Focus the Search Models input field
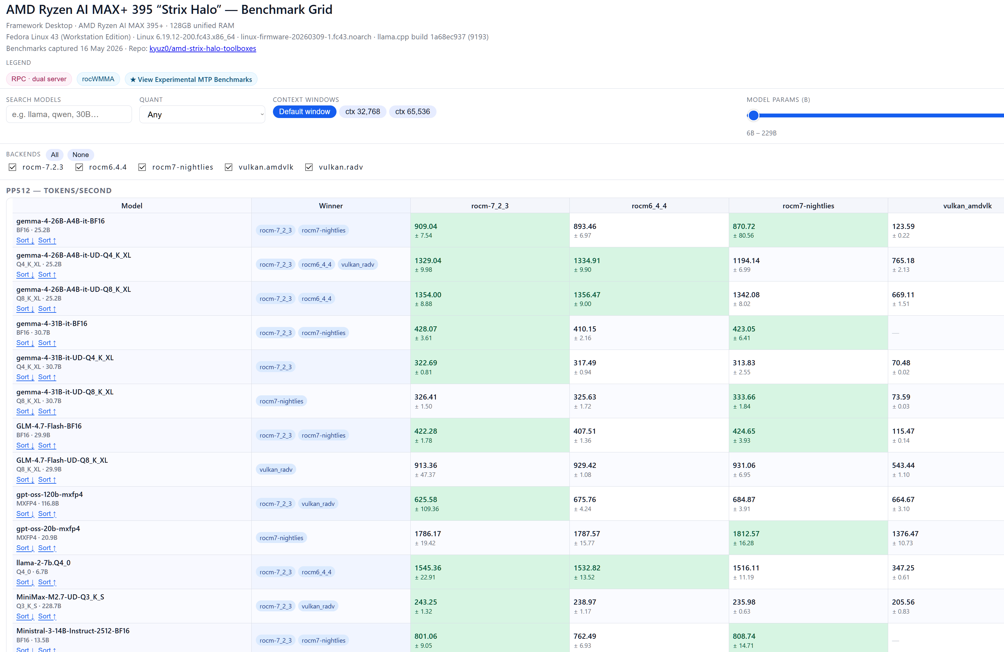Screen dimensions: 1004x652 pyautogui.click(x=69, y=114)
